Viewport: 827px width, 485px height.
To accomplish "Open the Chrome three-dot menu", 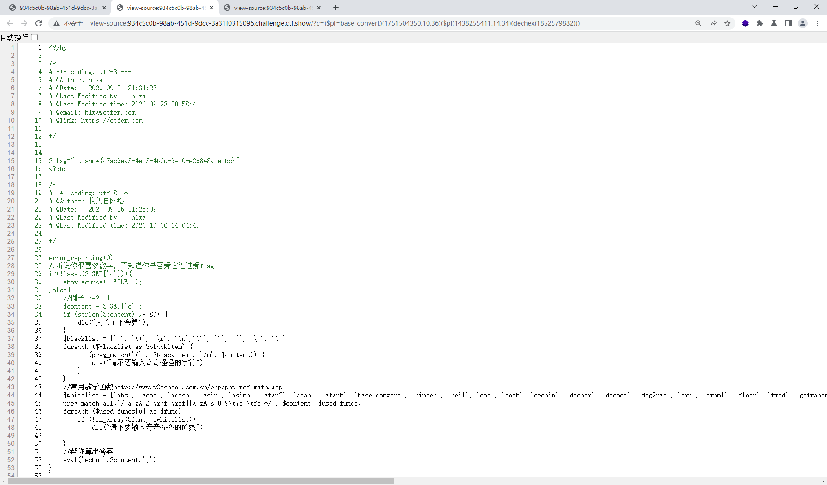I will (x=818, y=23).
